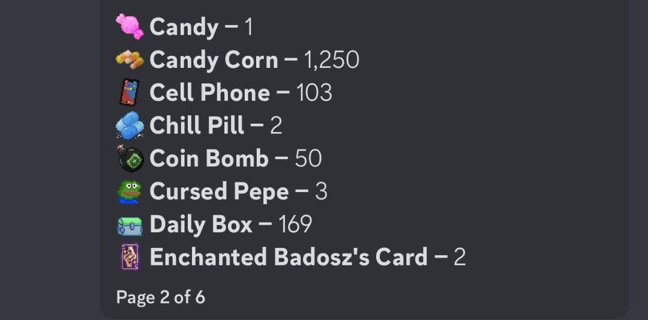The width and height of the screenshot is (648, 320).
Task: Select the Candy Corn item name
Action: 214,60
